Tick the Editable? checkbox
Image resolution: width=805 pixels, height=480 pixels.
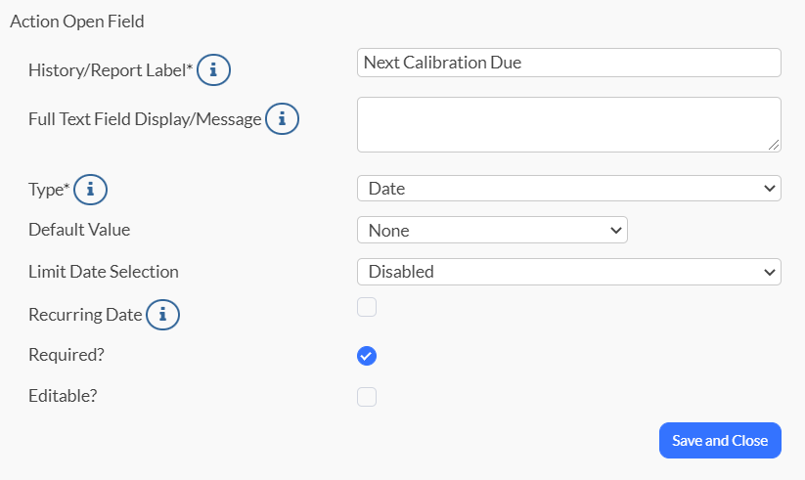coord(367,397)
